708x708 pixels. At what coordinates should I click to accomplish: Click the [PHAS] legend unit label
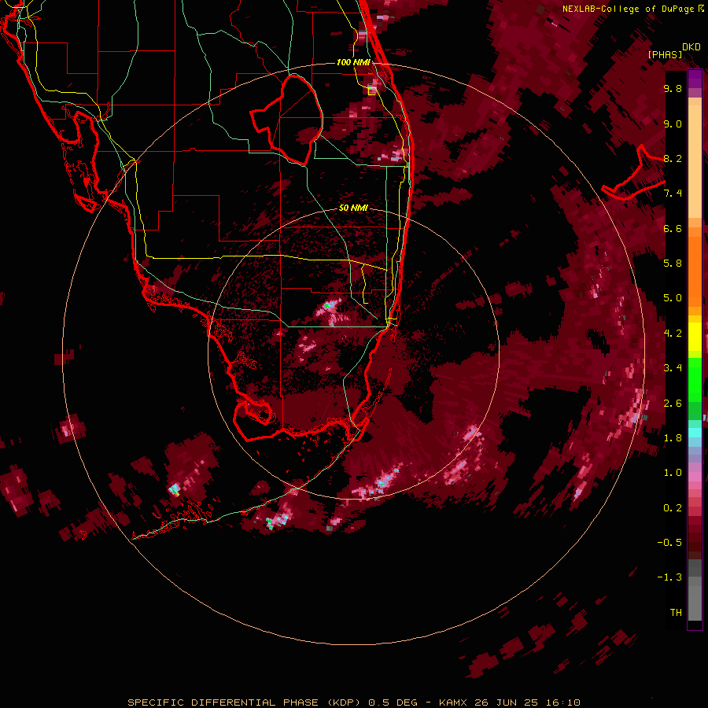tap(665, 54)
